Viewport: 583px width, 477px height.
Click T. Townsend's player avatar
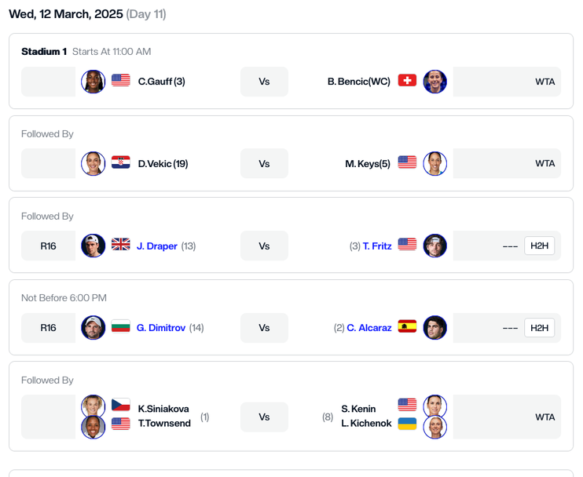(93, 427)
